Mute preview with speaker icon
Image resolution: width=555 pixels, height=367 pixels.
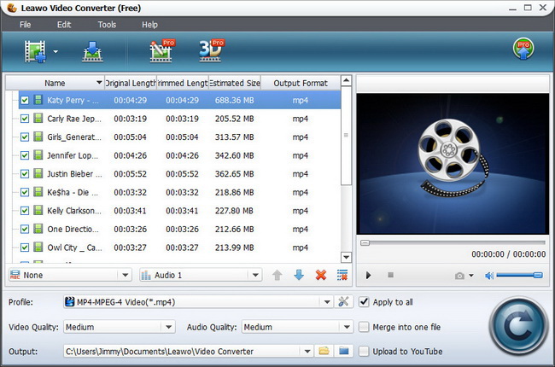pyautogui.click(x=489, y=276)
